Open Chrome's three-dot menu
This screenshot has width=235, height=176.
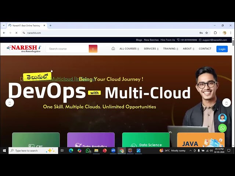(x=231, y=33)
